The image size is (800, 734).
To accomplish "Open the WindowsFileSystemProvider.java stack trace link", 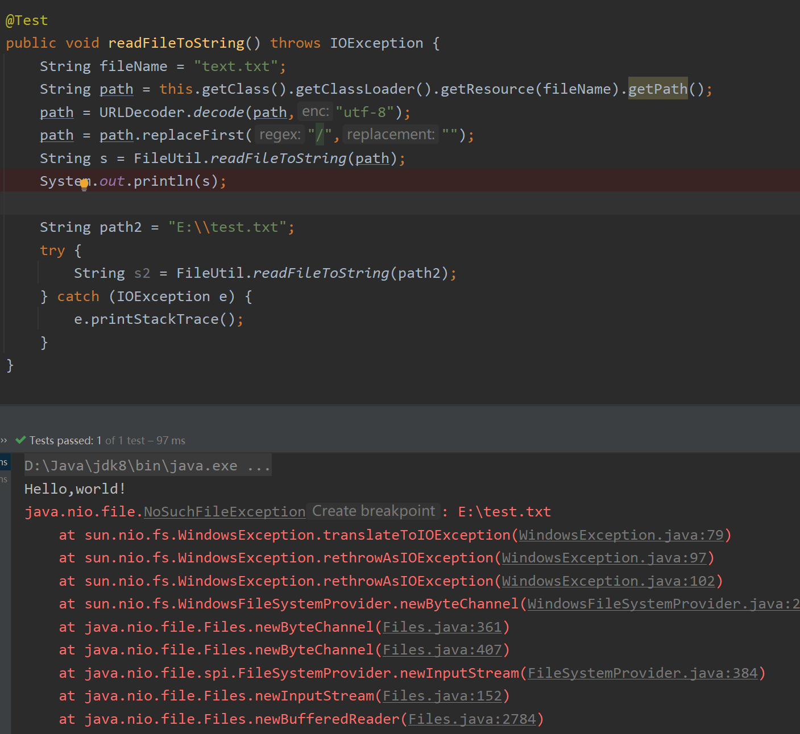I will point(664,604).
